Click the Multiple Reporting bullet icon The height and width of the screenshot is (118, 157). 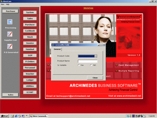point(117,71)
